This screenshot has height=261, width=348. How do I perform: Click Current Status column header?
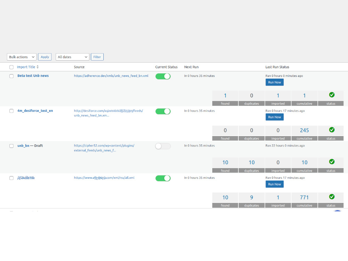click(166, 67)
